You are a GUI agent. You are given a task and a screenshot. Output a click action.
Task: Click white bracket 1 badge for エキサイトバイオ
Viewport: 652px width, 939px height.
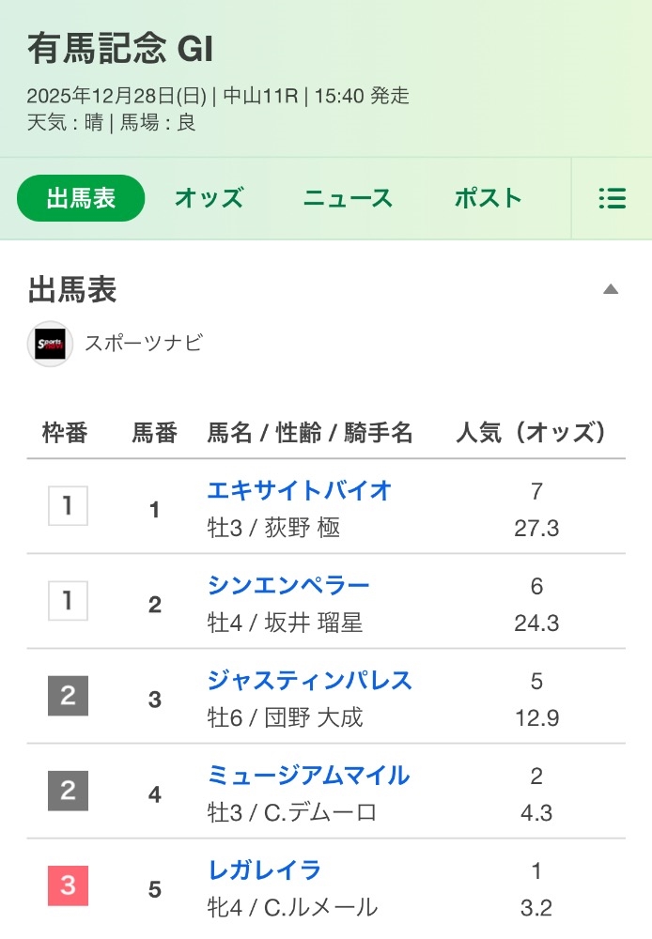click(x=68, y=507)
